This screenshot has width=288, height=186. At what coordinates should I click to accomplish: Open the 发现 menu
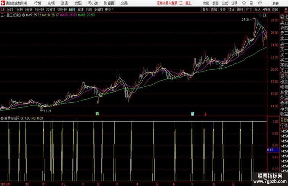[78, 3]
